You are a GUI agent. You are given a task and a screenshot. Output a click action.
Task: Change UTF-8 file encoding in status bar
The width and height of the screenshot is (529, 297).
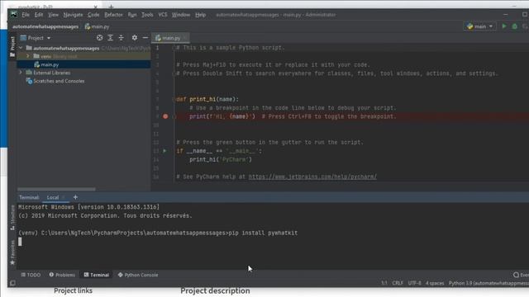coord(414,283)
